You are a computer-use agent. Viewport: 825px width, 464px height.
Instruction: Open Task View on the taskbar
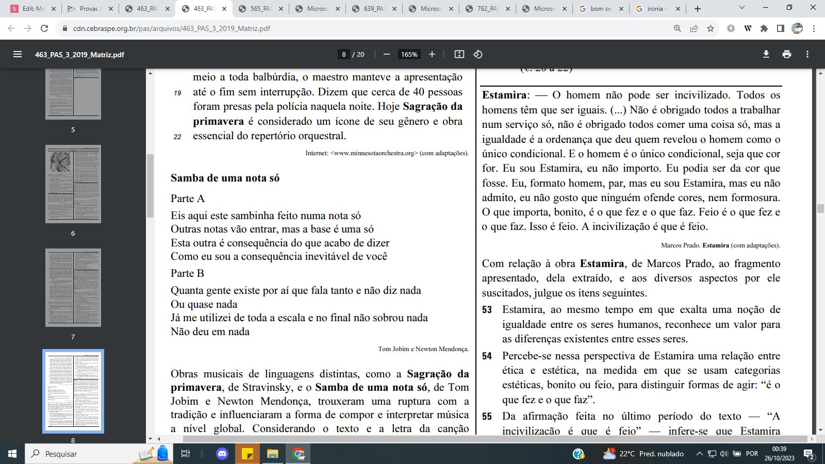tap(186, 454)
